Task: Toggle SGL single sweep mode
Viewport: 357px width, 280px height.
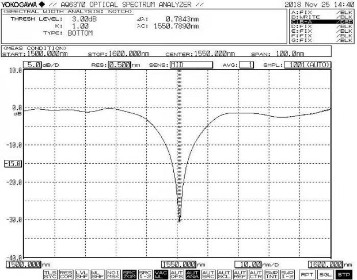Action: click(x=326, y=274)
